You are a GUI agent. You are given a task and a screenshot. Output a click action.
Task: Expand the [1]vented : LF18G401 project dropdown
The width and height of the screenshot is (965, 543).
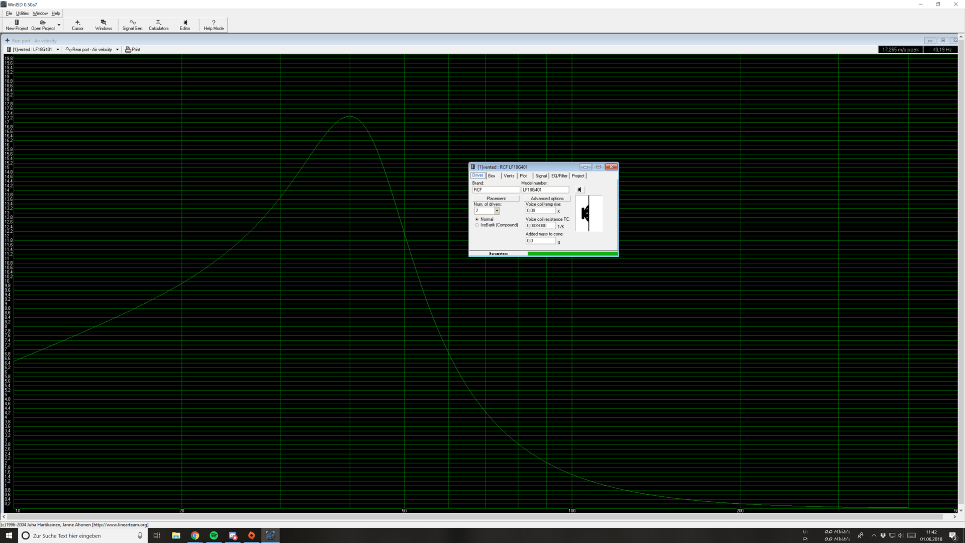click(58, 50)
